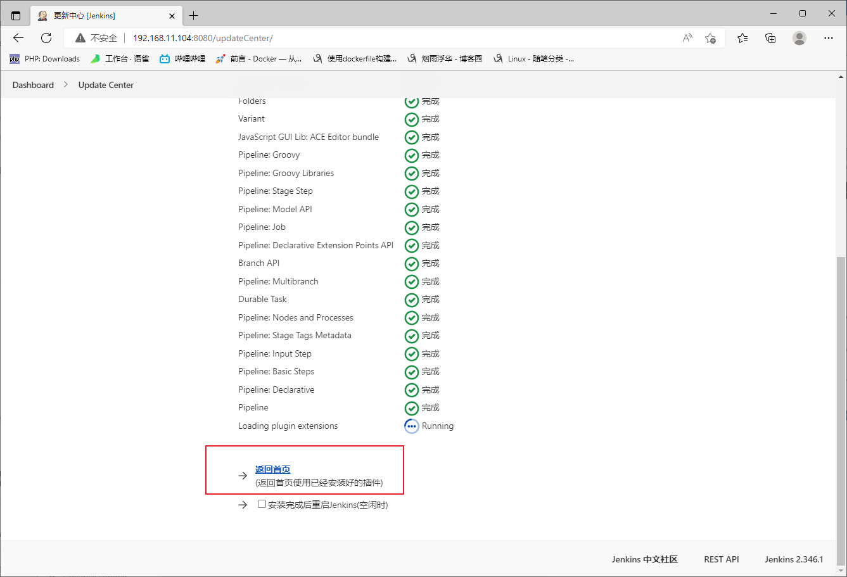Screen dimensions: 847x577
Task: Click the Jenkins 2.346.1 version link
Action: pyautogui.click(x=794, y=559)
